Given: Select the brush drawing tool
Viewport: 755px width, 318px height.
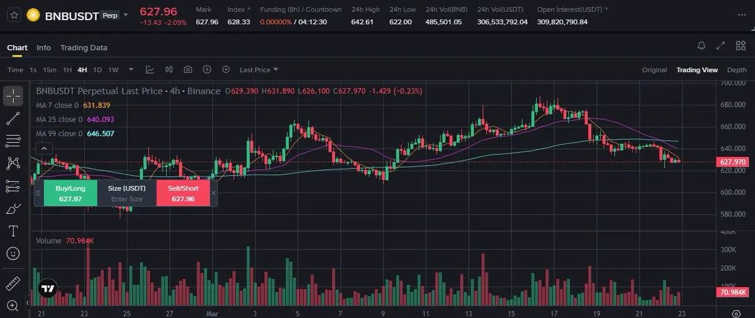Looking at the screenshot, I should pyautogui.click(x=13, y=209).
